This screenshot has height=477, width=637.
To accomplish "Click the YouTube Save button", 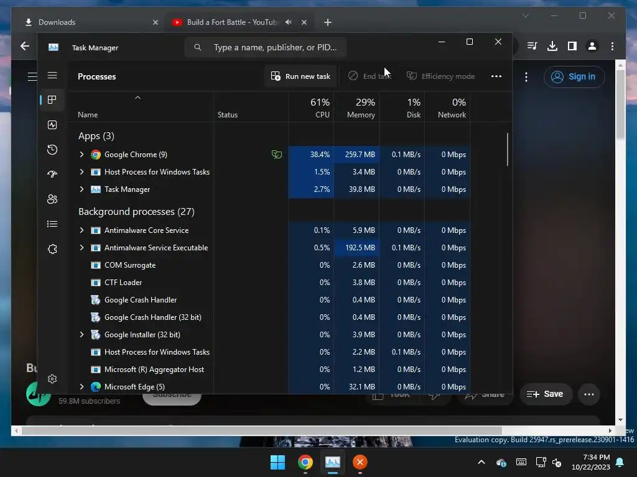I will coord(546,394).
